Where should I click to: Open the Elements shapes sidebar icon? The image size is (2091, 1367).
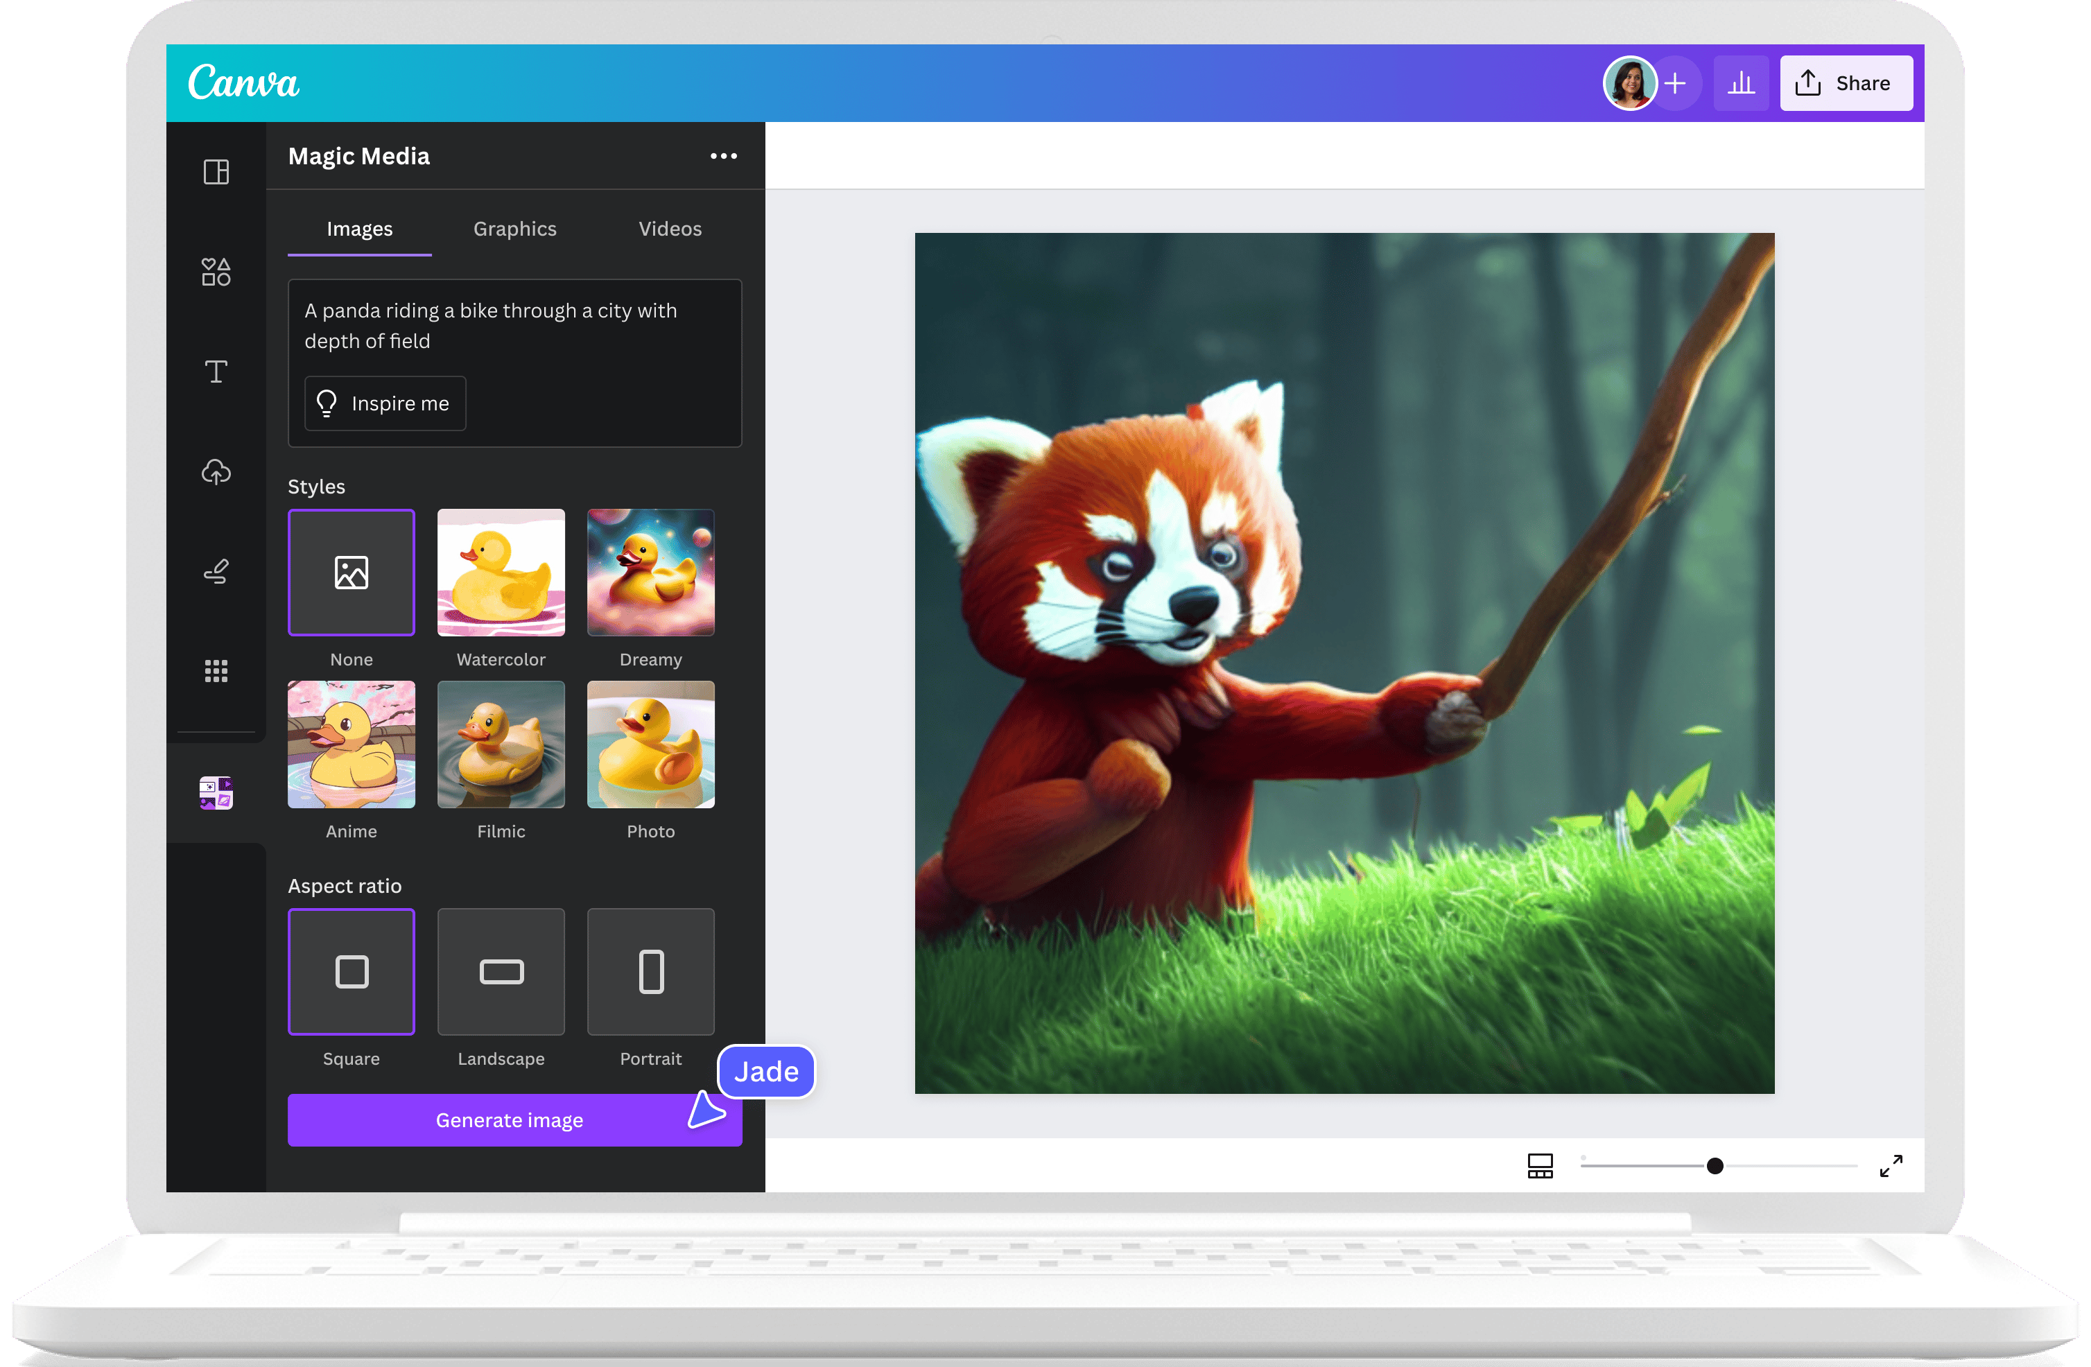(x=216, y=272)
